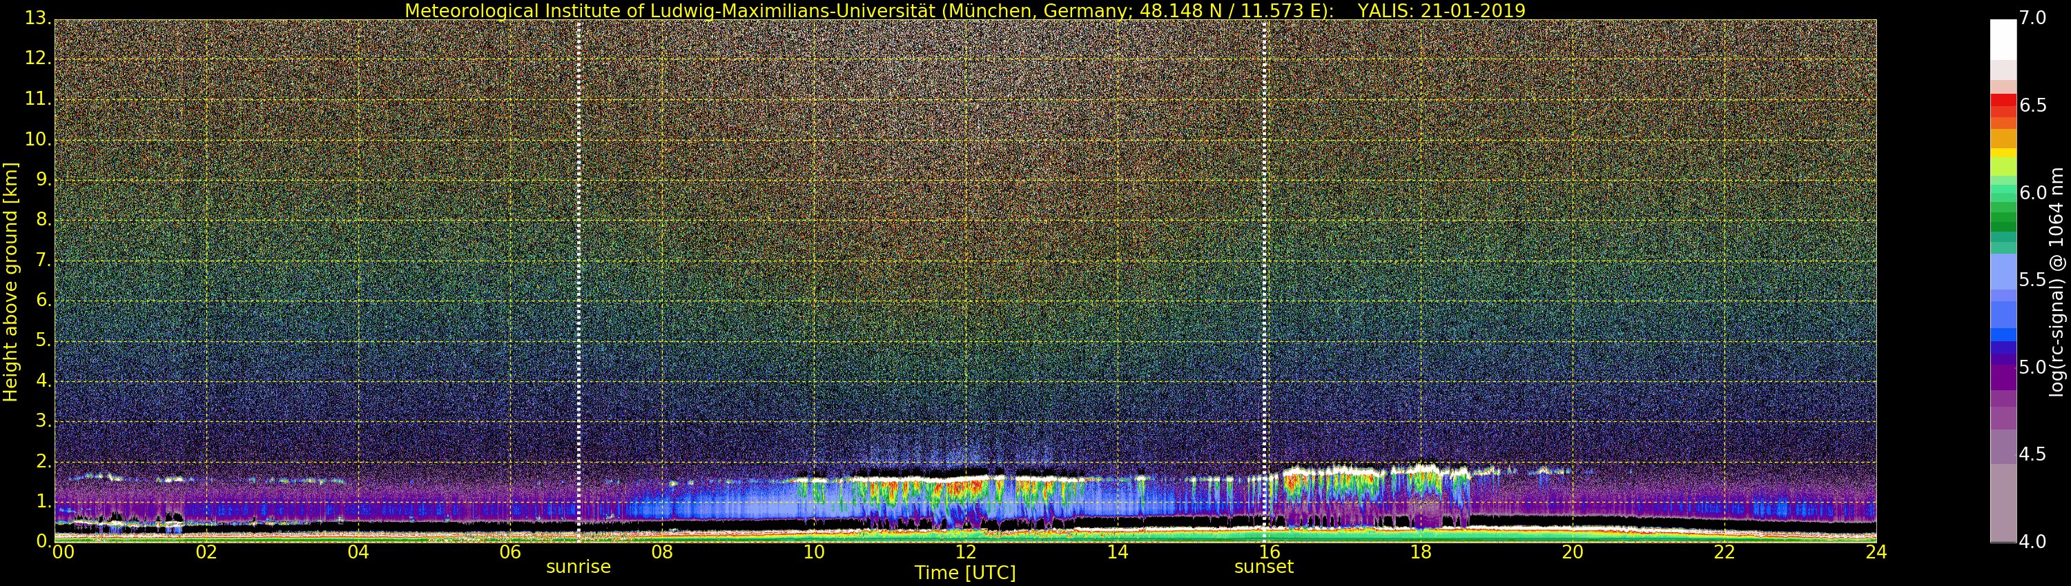The height and width of the screenshot is (586, 2071).
Task: Click the height axis tick label 2.
Action: pyautogui.click(x=43, y=461)
